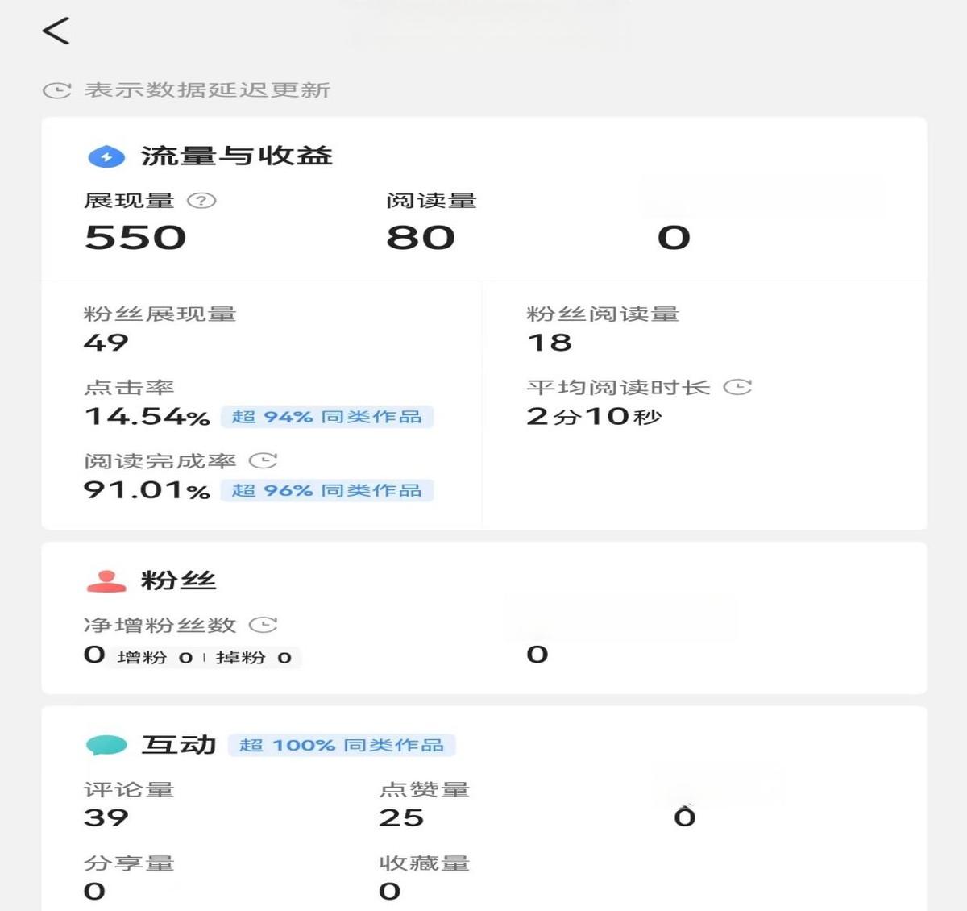967x911 pixels.
Task: Tap the teal speech bubble 互动 icon
Action: [106, 745]
